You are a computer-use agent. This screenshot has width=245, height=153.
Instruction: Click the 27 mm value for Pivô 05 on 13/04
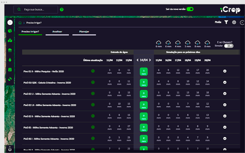click(129, 127)
